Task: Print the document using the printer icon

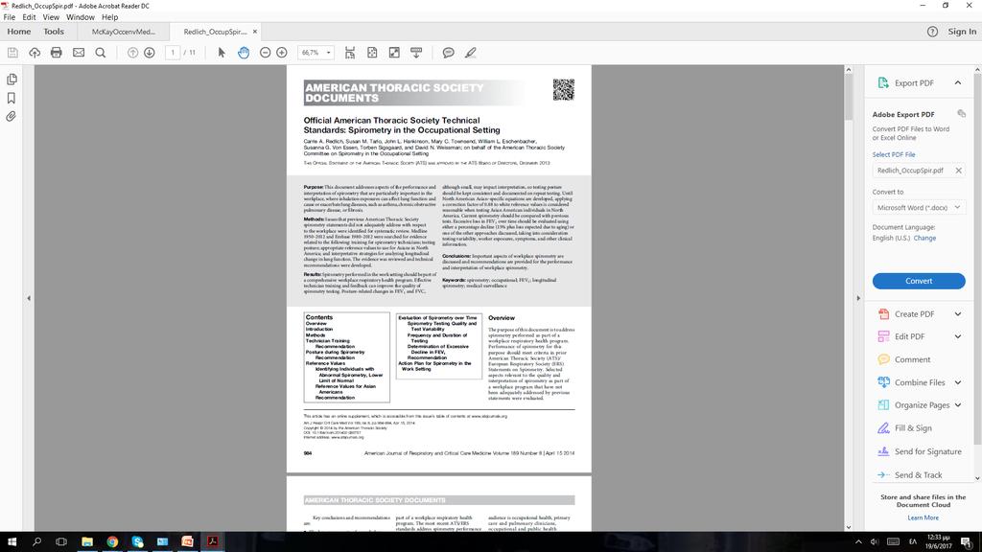Action: coord(57,53)
